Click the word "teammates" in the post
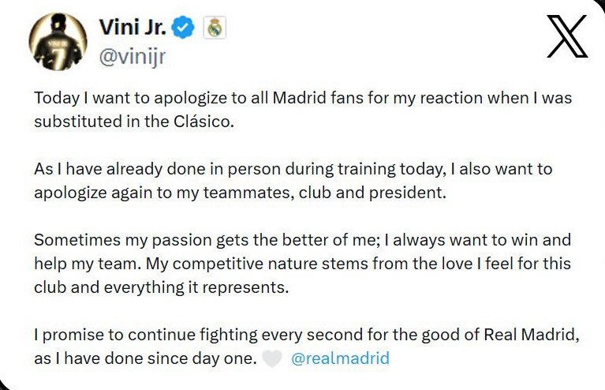The image size is (605, 390). coord(252,193)
